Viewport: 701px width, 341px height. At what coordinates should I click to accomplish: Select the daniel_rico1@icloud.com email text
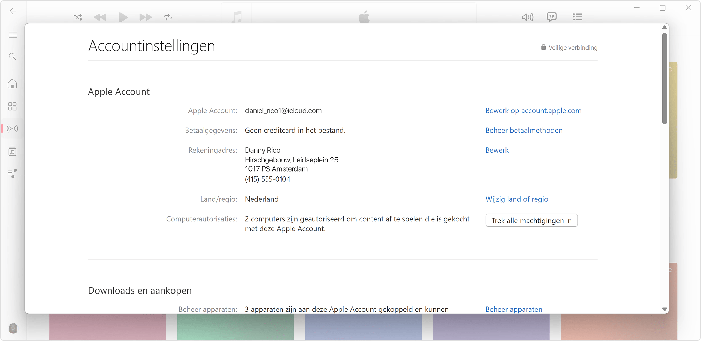283,111
